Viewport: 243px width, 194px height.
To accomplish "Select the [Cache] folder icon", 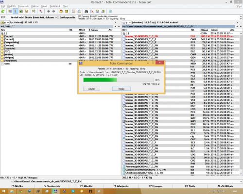I will (2, 36).
